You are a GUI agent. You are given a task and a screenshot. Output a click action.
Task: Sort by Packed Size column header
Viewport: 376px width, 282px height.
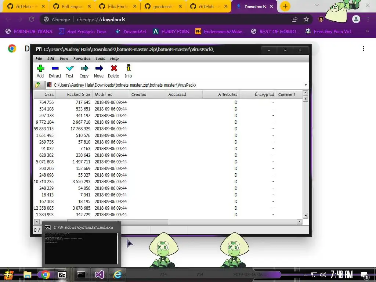click(x=74, y=94)
